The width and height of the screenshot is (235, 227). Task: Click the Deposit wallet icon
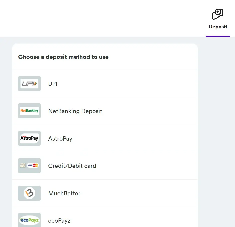(218, 14)
